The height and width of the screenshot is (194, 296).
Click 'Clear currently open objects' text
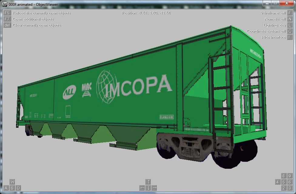(x=37, y=25)
